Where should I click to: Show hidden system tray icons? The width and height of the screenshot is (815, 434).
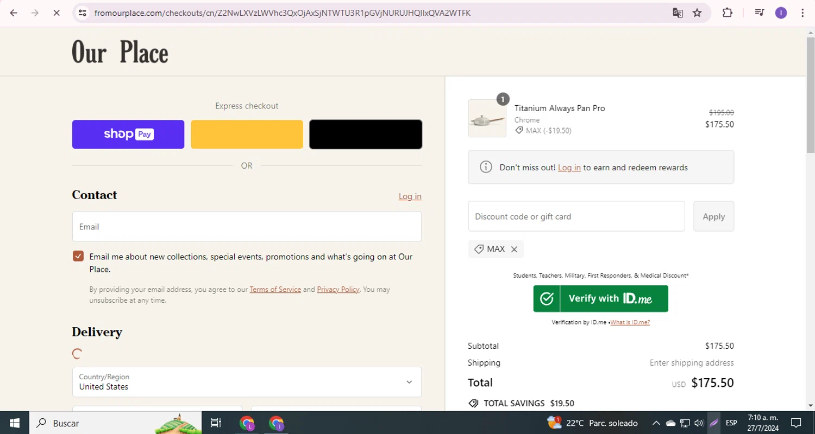656,423
